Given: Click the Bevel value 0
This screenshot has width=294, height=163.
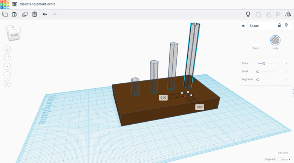Looking at the screenshot, I should pos(286,72).
